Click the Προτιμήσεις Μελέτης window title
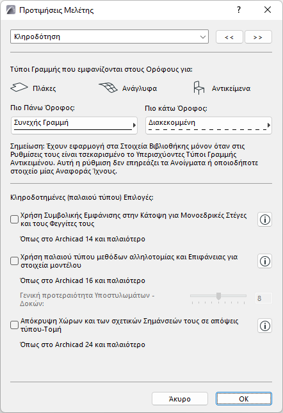The height and width of the screenshot is (413, 283). coord(56,10)
